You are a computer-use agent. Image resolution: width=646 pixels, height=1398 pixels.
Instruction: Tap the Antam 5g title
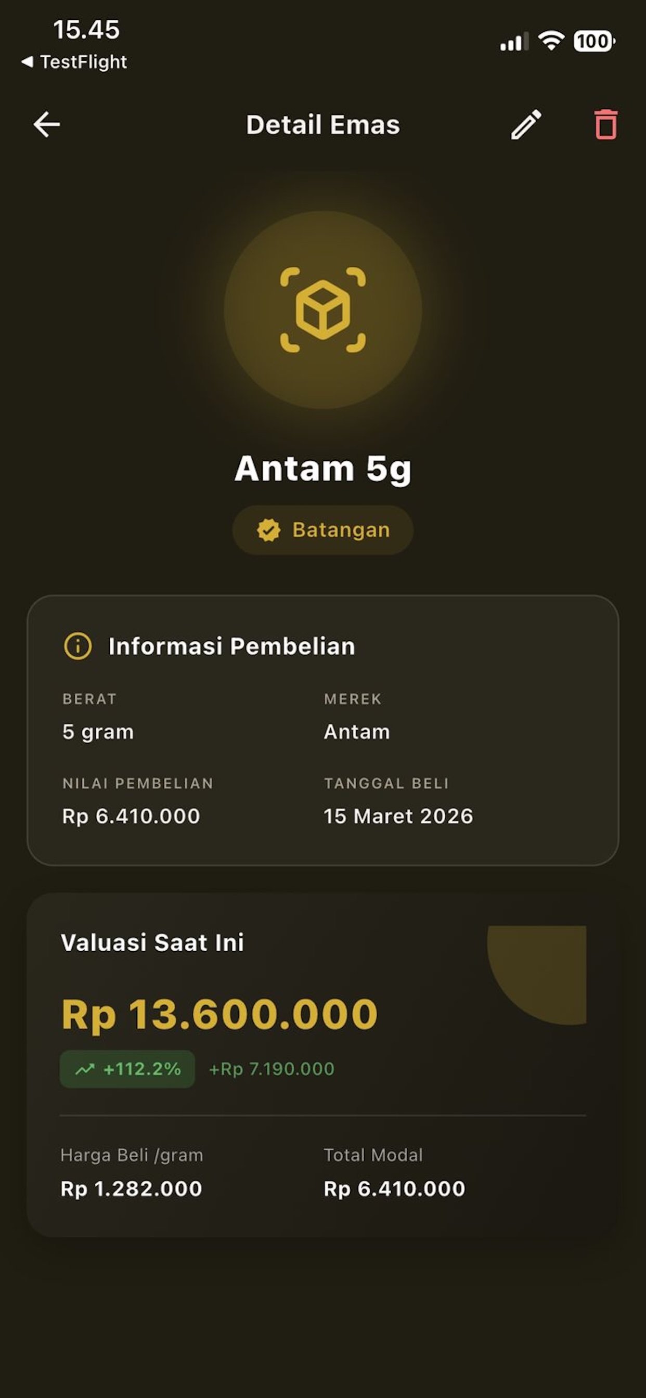coord(323,469)
